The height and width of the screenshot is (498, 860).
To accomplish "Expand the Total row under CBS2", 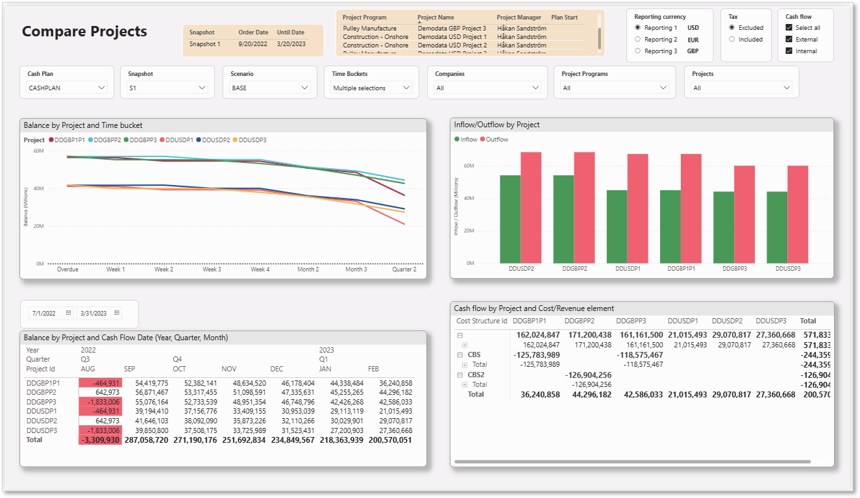I will 465,384.
